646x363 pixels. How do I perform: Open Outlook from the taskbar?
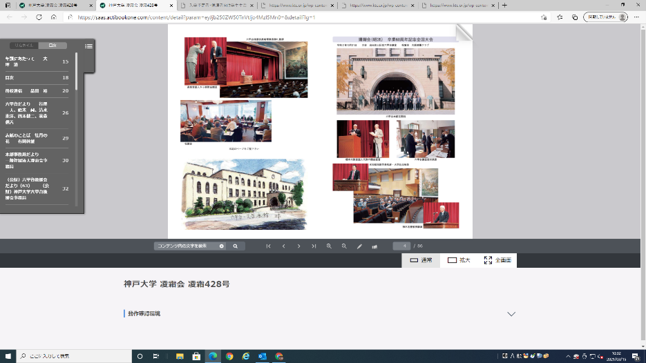click(x=263, y=356)
